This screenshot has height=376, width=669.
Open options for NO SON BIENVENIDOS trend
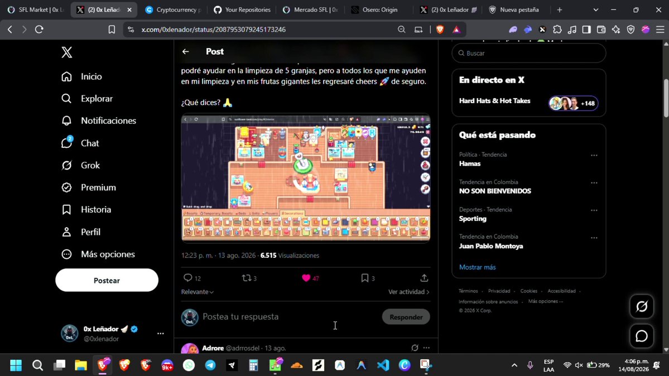pyautogui.click(x=594, y=182)
